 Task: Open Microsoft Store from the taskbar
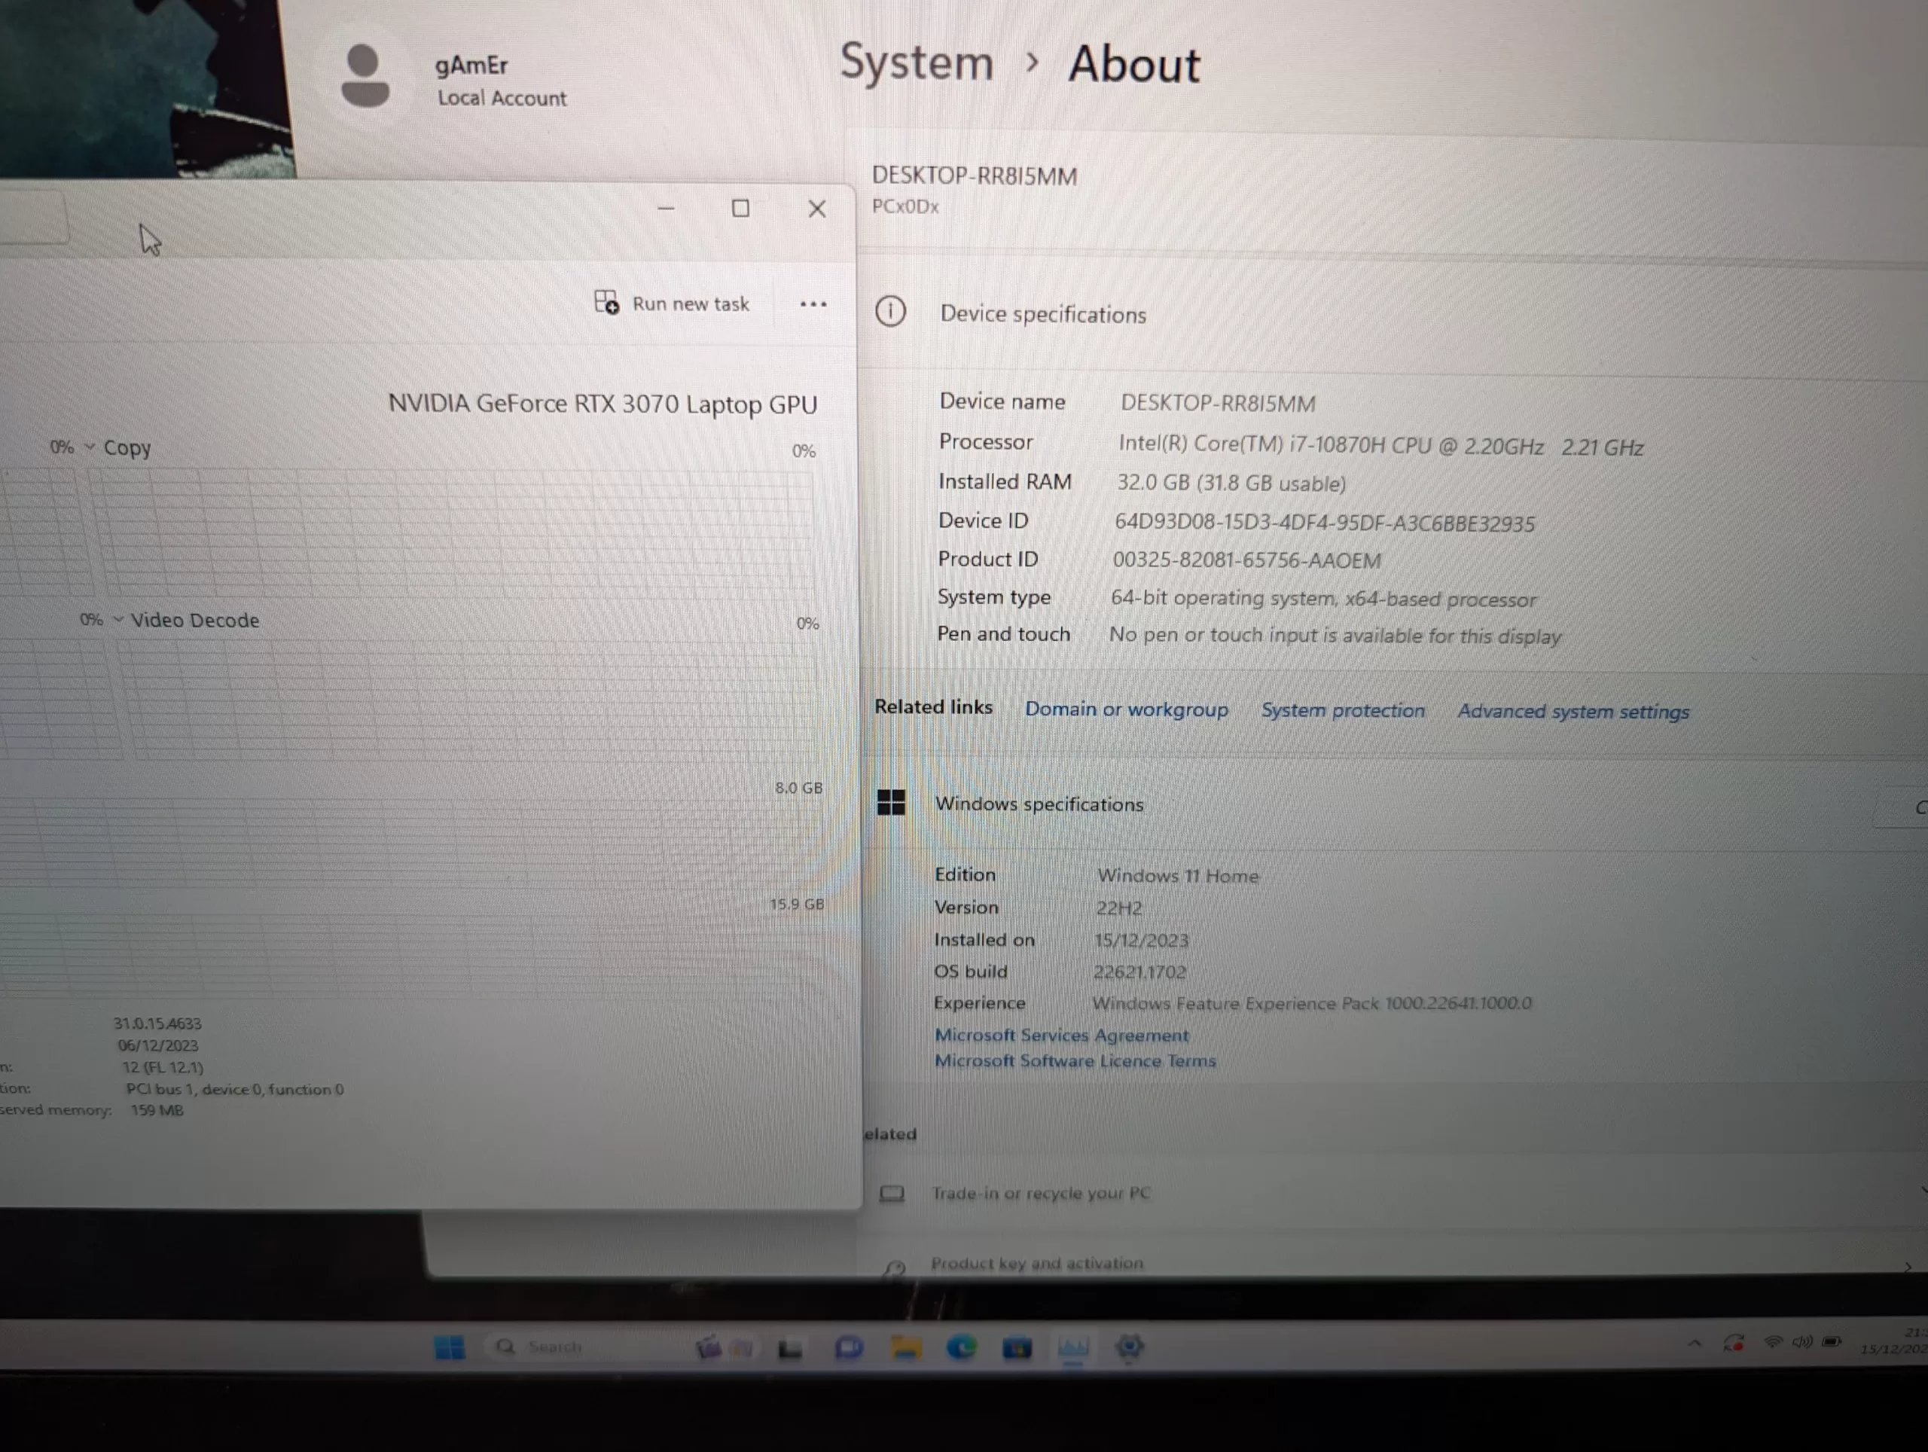coord(1016,1347)
